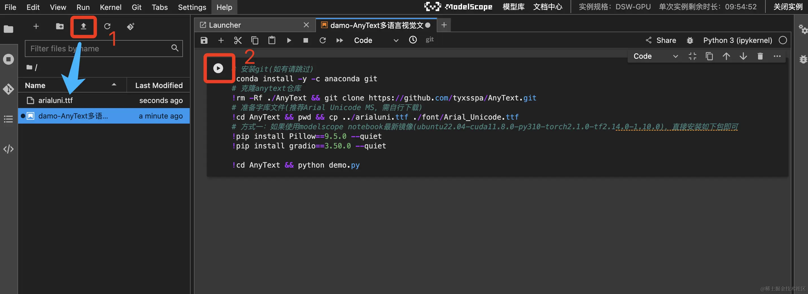The image size is (808, 294).
Task: Interrupt the kernel with stop button
Action: (x=306, y=40)
